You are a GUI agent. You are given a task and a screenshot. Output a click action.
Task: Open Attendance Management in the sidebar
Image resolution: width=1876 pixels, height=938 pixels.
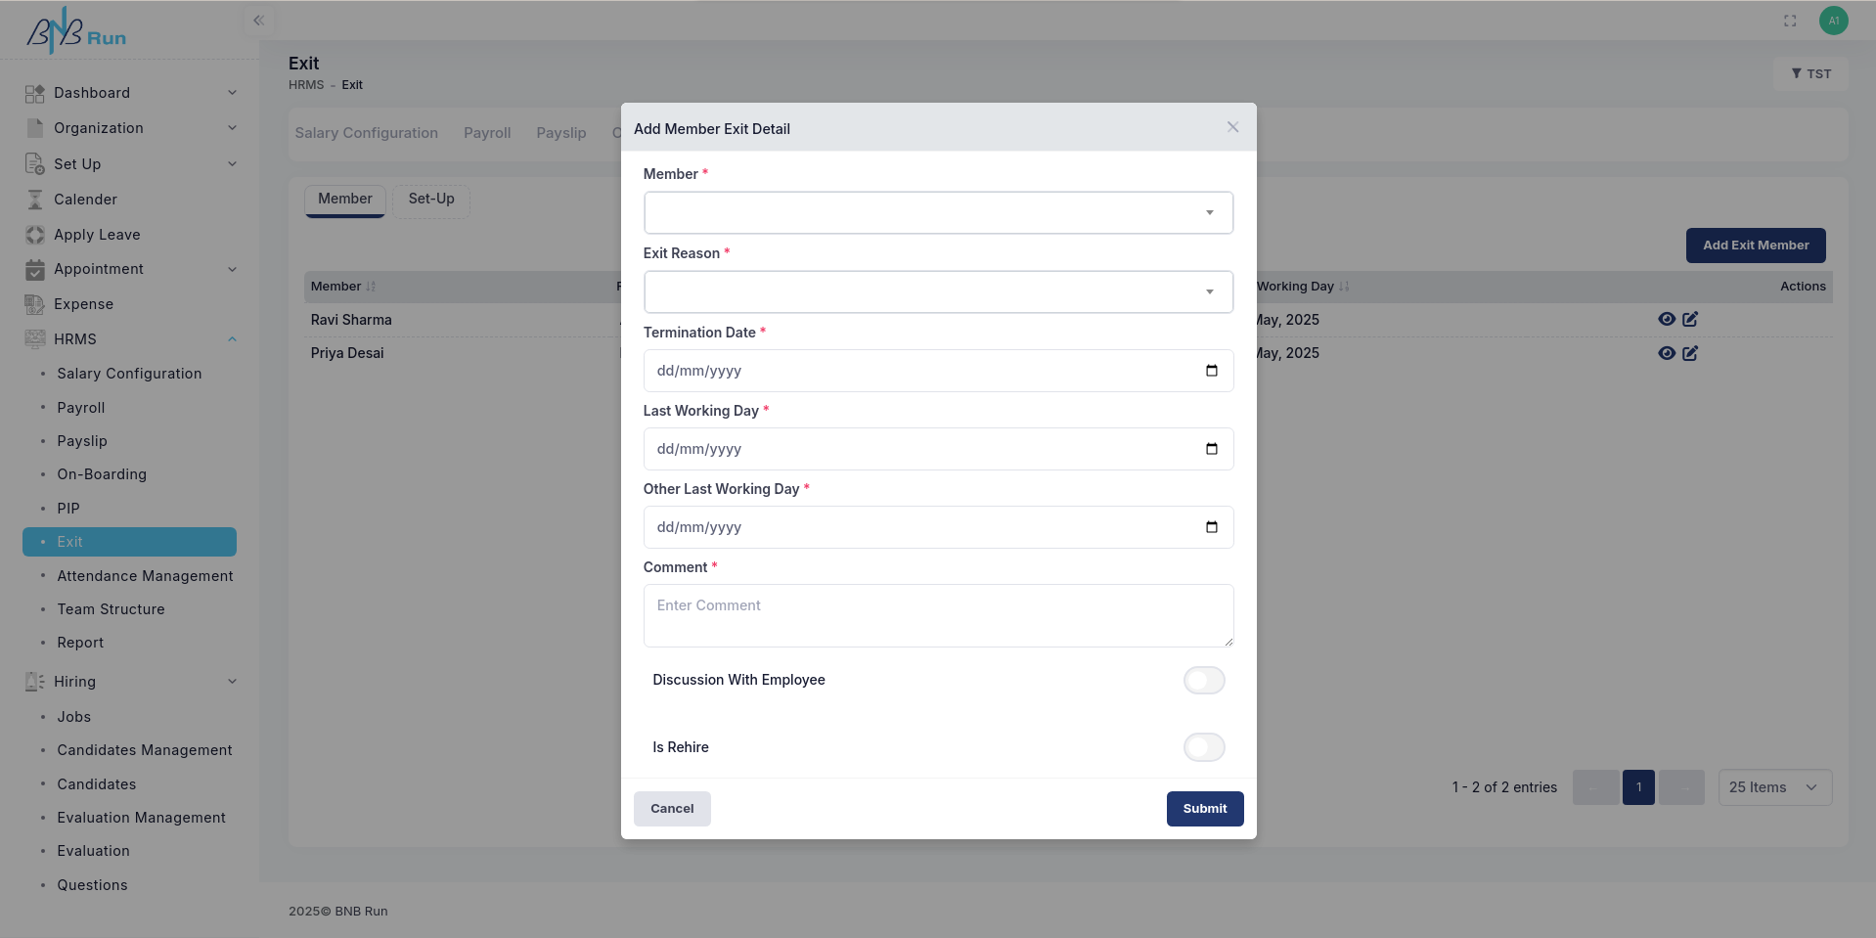[145, 576]
